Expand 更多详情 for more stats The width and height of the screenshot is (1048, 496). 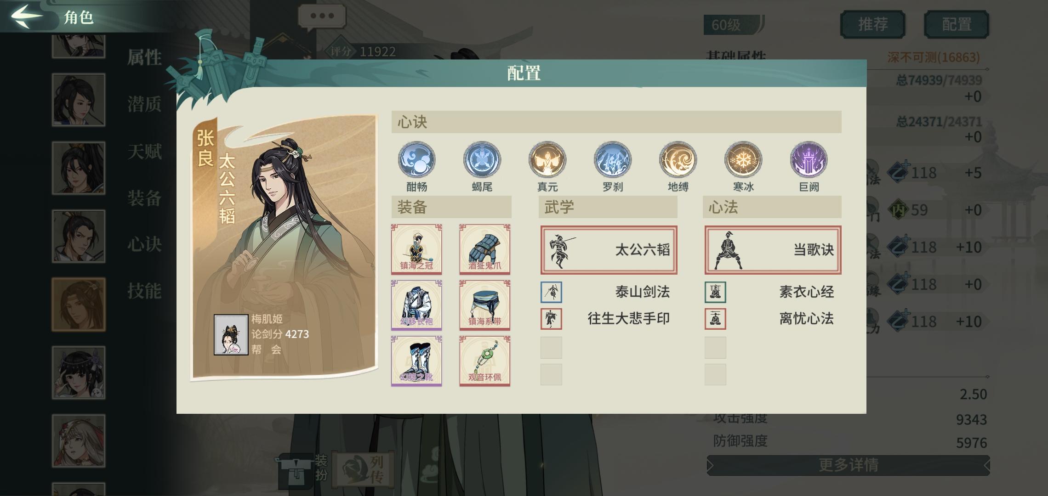(x=848, y=465)
